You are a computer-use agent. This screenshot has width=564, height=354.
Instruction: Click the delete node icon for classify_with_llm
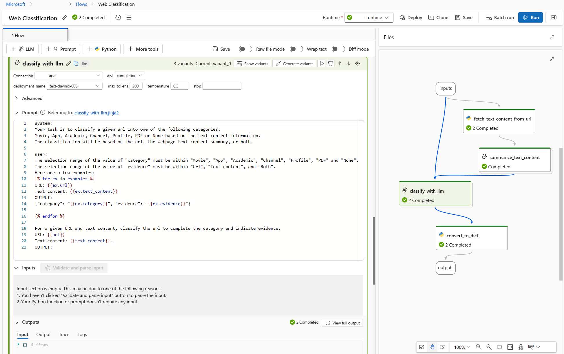click(x=331, y=64)
